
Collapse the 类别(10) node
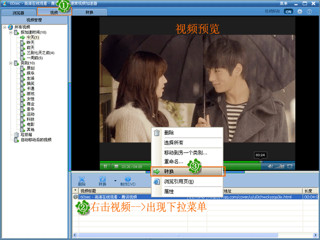(11, 63)
